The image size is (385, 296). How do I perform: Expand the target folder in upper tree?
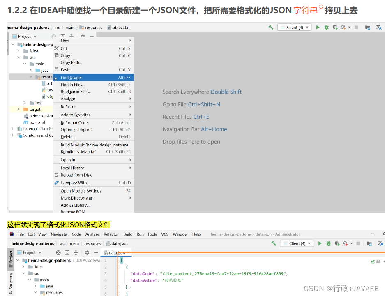click(x=18, y=109)
